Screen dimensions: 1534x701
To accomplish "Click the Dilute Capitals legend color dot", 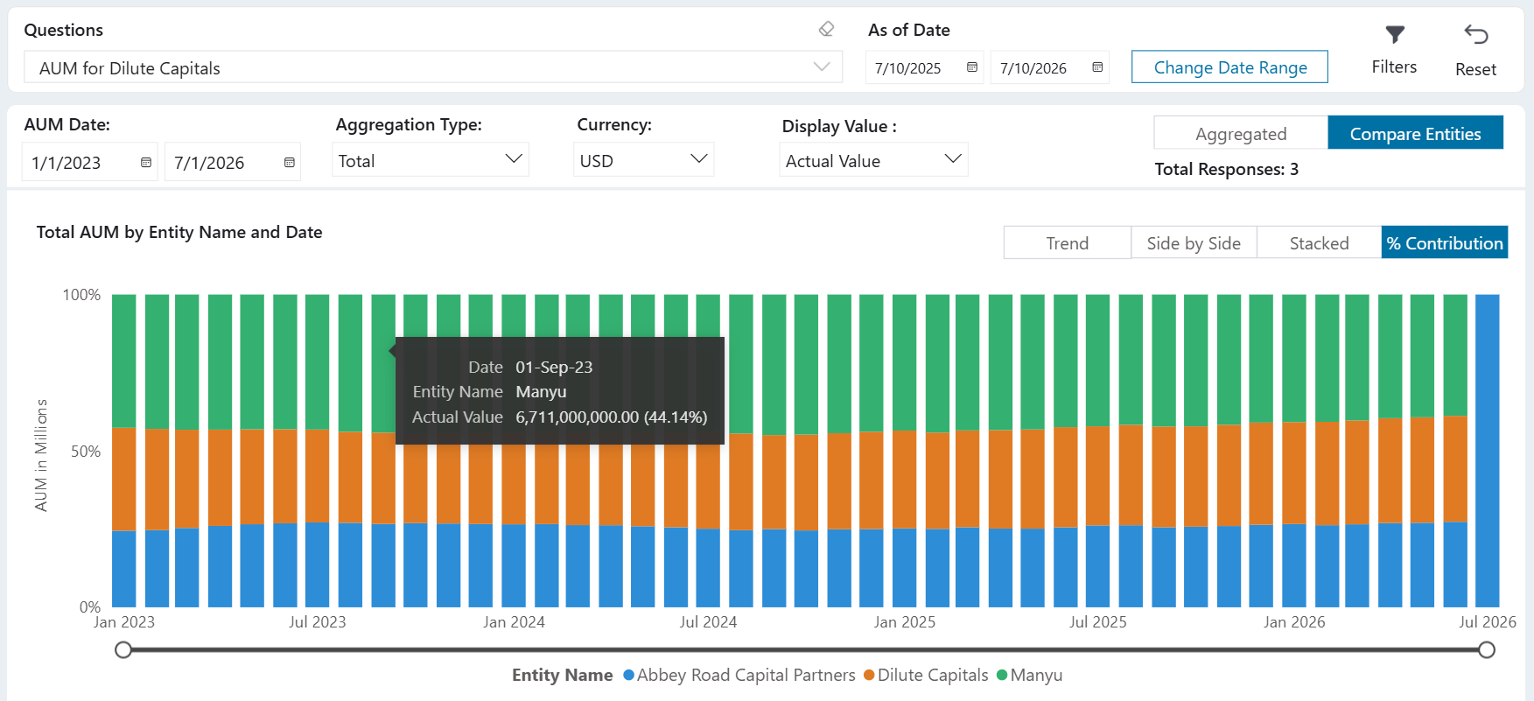I will (869, 676).
